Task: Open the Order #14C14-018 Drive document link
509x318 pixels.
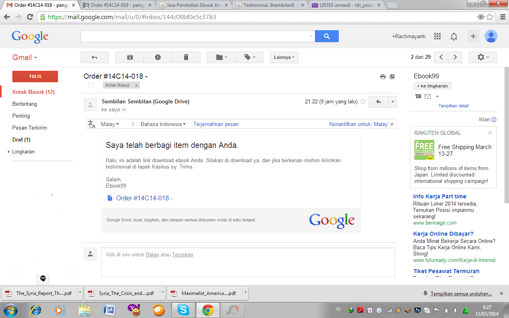Action: pos(144,198)
